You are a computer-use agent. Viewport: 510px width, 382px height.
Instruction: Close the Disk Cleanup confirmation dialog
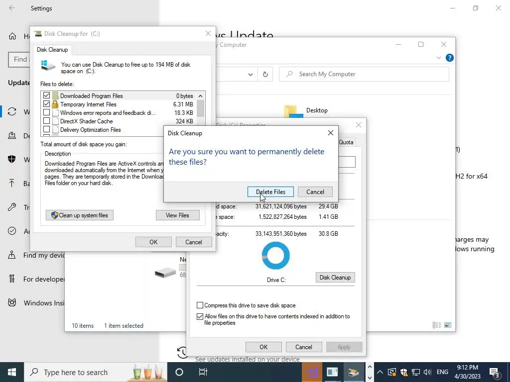(331, 133)
